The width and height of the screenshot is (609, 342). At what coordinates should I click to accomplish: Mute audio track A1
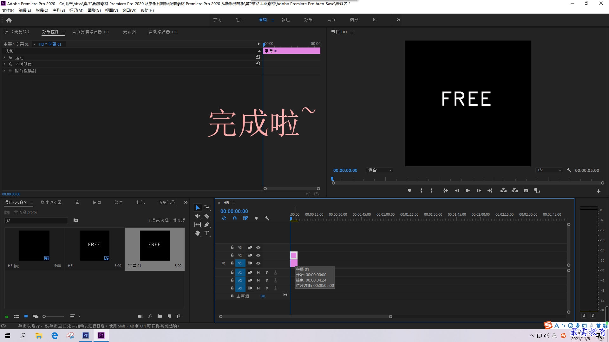pyautogui.click(x=258, y=272)
